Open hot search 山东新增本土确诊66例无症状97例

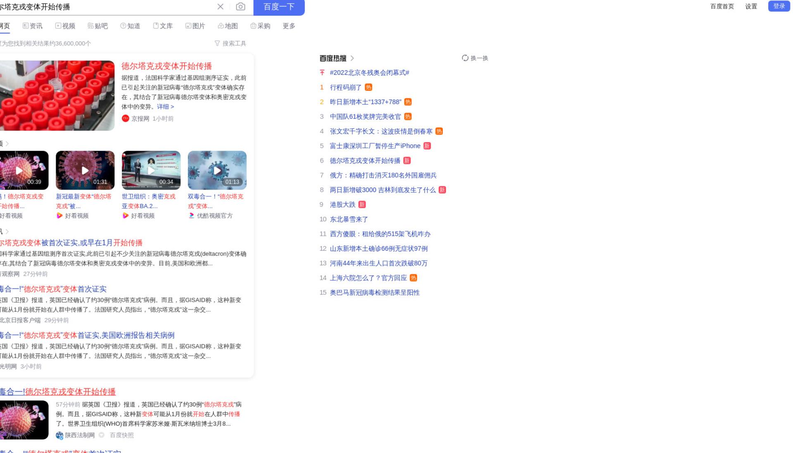click(379, 249)
